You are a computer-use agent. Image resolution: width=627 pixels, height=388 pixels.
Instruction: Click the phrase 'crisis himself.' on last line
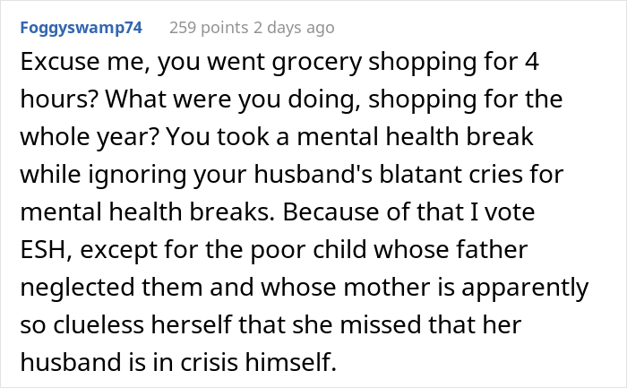pyautogui.click(x=258, y=362)
